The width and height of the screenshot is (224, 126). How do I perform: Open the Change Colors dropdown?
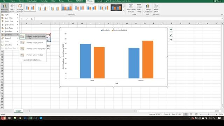pos(20,8)
